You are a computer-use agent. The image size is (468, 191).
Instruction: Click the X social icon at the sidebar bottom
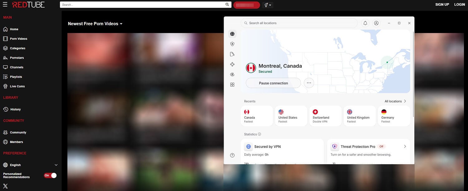click(x=5, y=186)
